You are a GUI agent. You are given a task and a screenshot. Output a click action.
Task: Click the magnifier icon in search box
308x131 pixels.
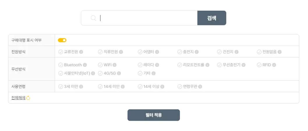point(93,18)
